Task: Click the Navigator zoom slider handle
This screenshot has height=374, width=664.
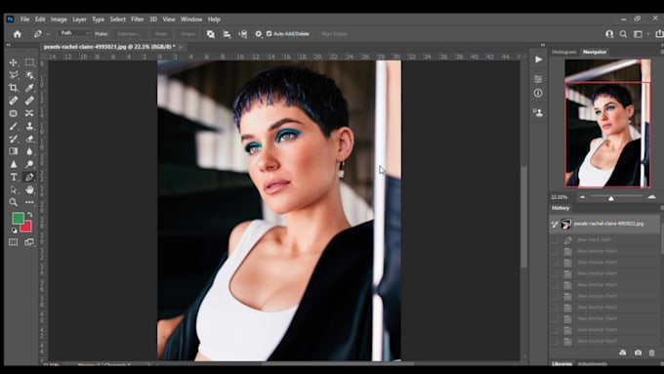Action: point(611,198)
